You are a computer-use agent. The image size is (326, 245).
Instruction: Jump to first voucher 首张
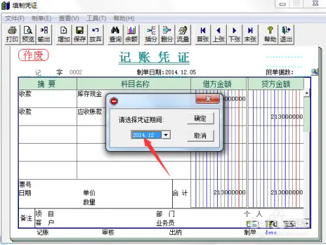pyautogui.click(x=203, y=35)
